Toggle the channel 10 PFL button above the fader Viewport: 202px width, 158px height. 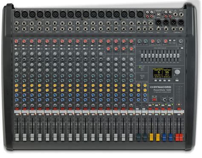(x=86, y=114)
